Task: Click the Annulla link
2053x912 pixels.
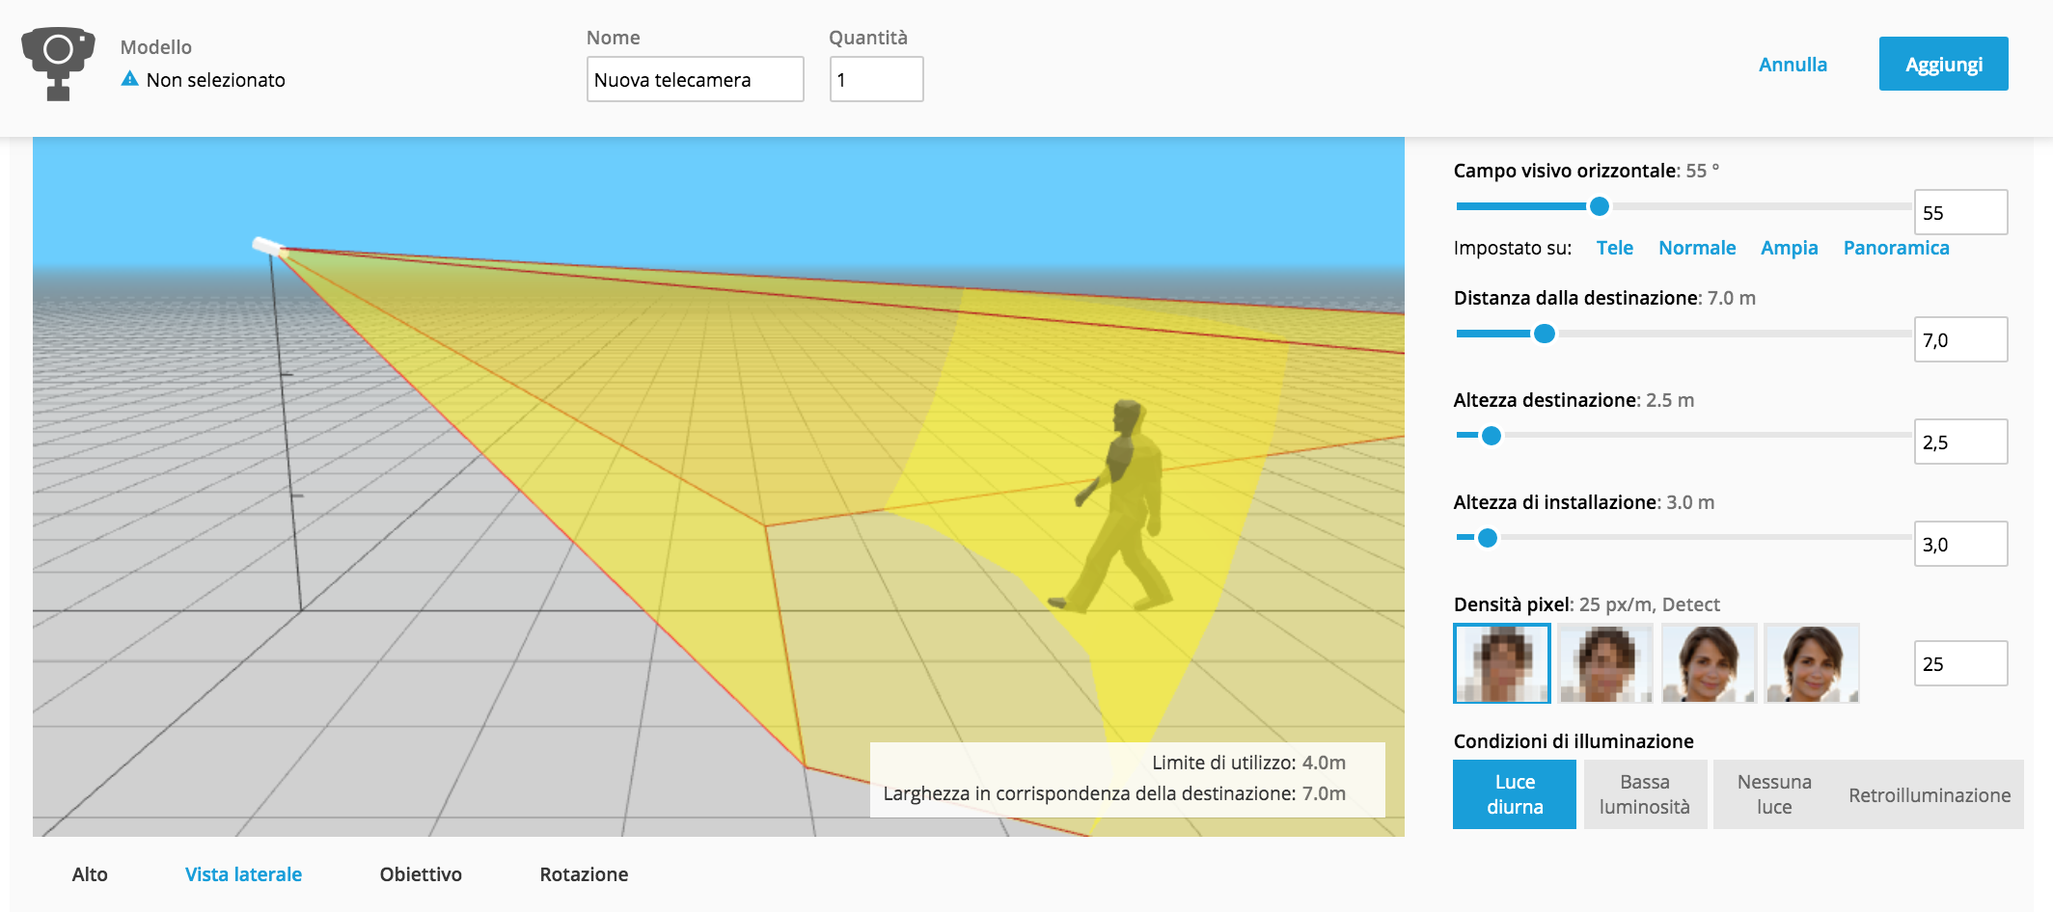Action: (x=1793, y=65)
